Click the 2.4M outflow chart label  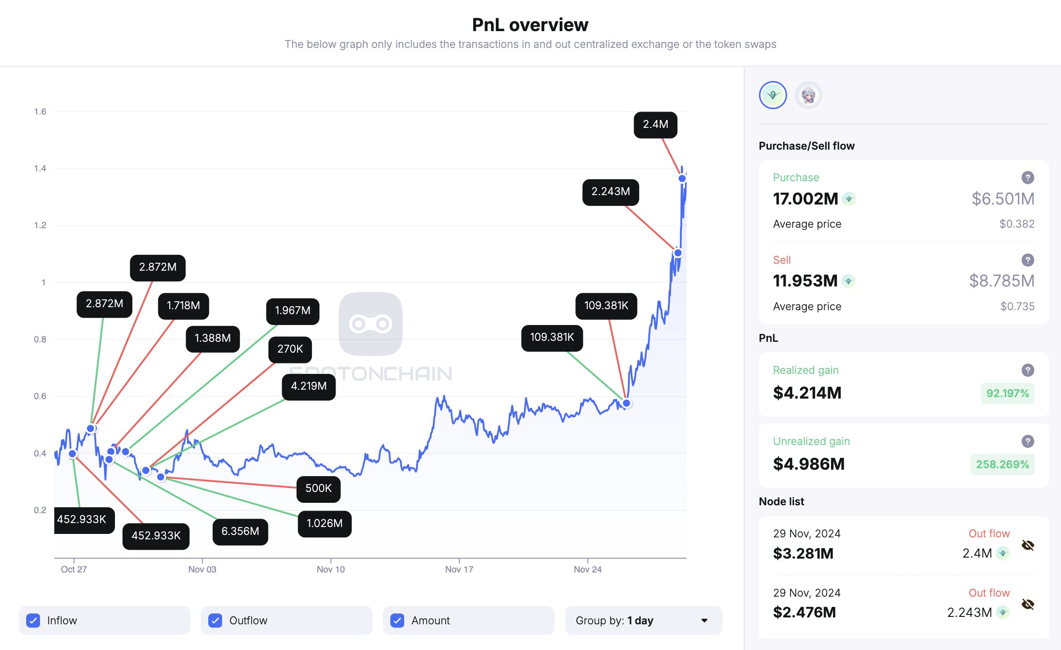tap(655, 124)
